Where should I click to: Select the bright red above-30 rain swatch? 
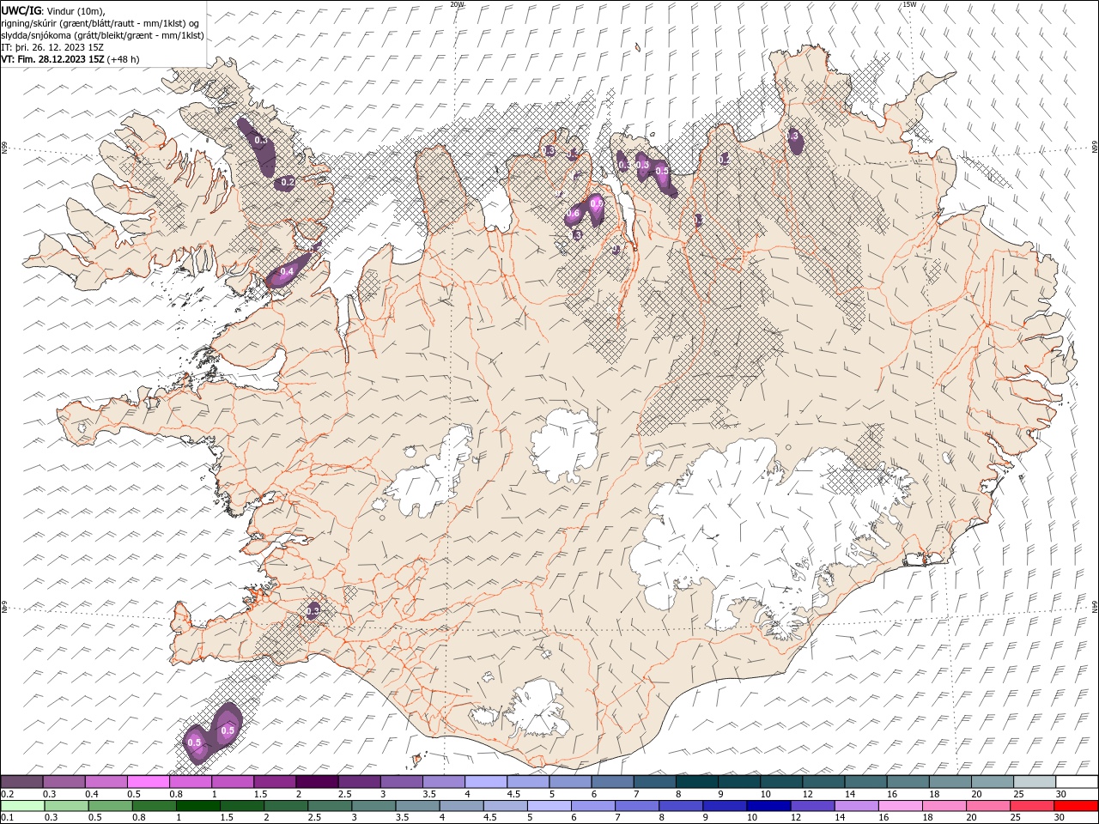[x=1076, y=806]
